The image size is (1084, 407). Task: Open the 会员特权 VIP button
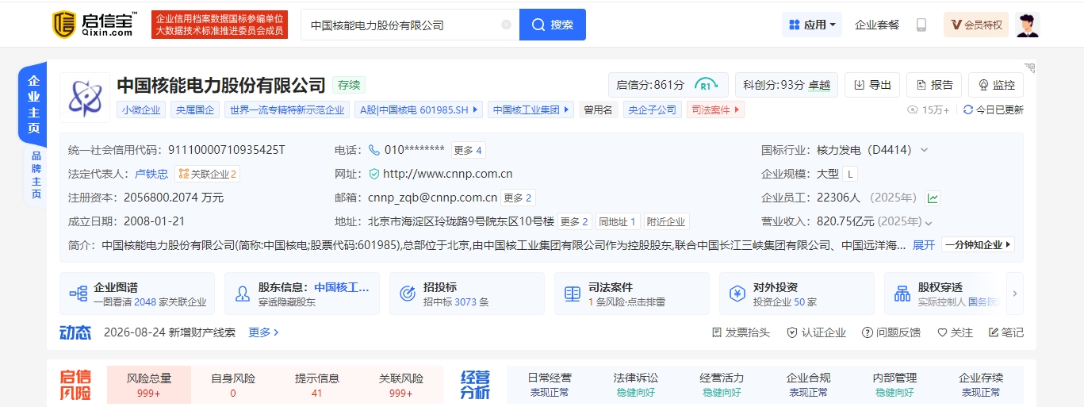coord(976,25)
